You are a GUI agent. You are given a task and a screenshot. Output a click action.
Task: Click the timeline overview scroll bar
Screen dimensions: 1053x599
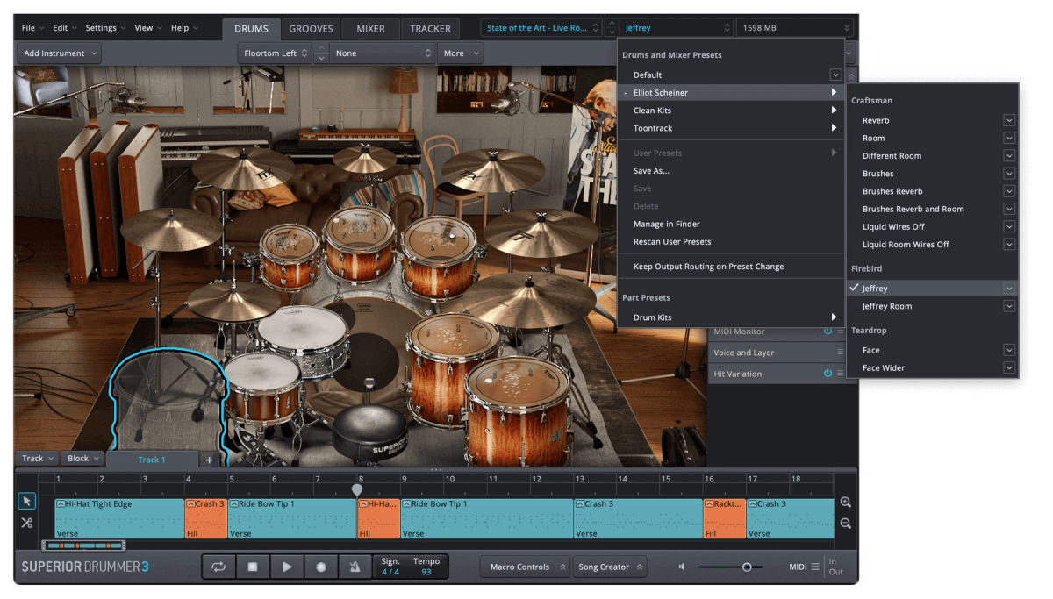pos(83,546)
